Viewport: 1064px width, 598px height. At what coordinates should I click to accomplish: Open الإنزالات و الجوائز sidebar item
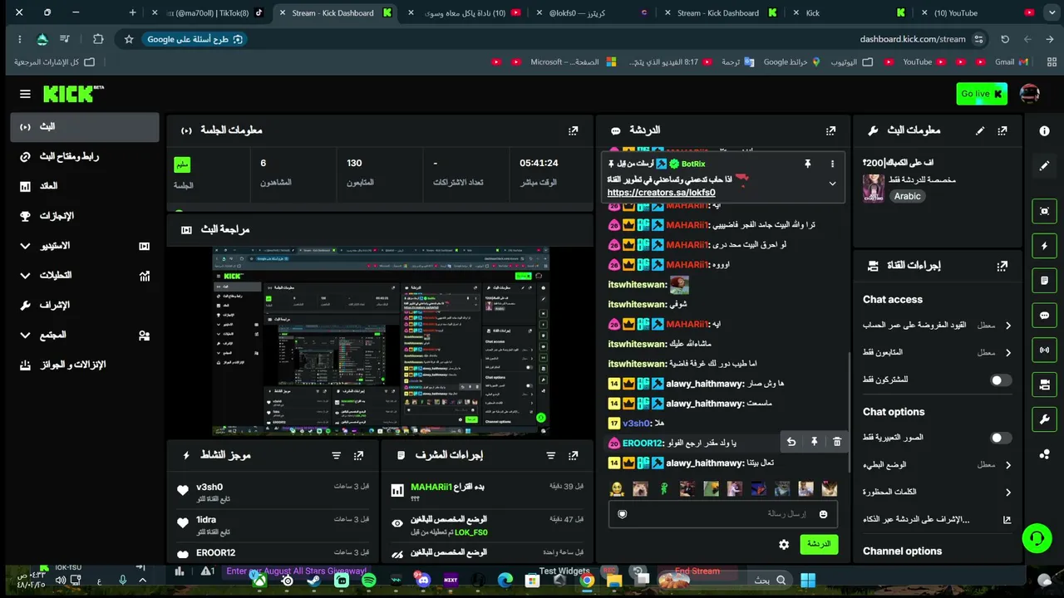point(85,365)
